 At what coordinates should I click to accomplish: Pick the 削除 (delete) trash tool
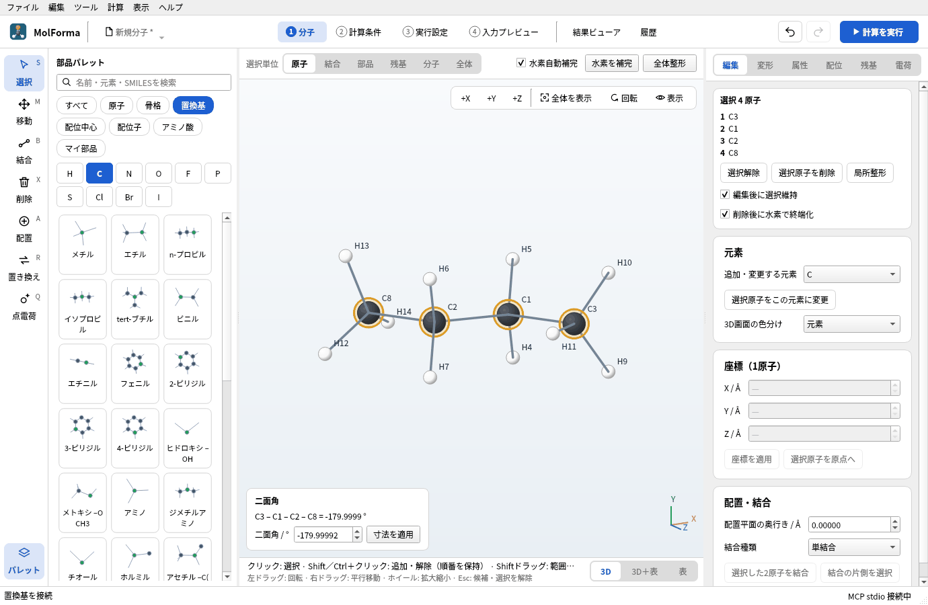(24, 190)
